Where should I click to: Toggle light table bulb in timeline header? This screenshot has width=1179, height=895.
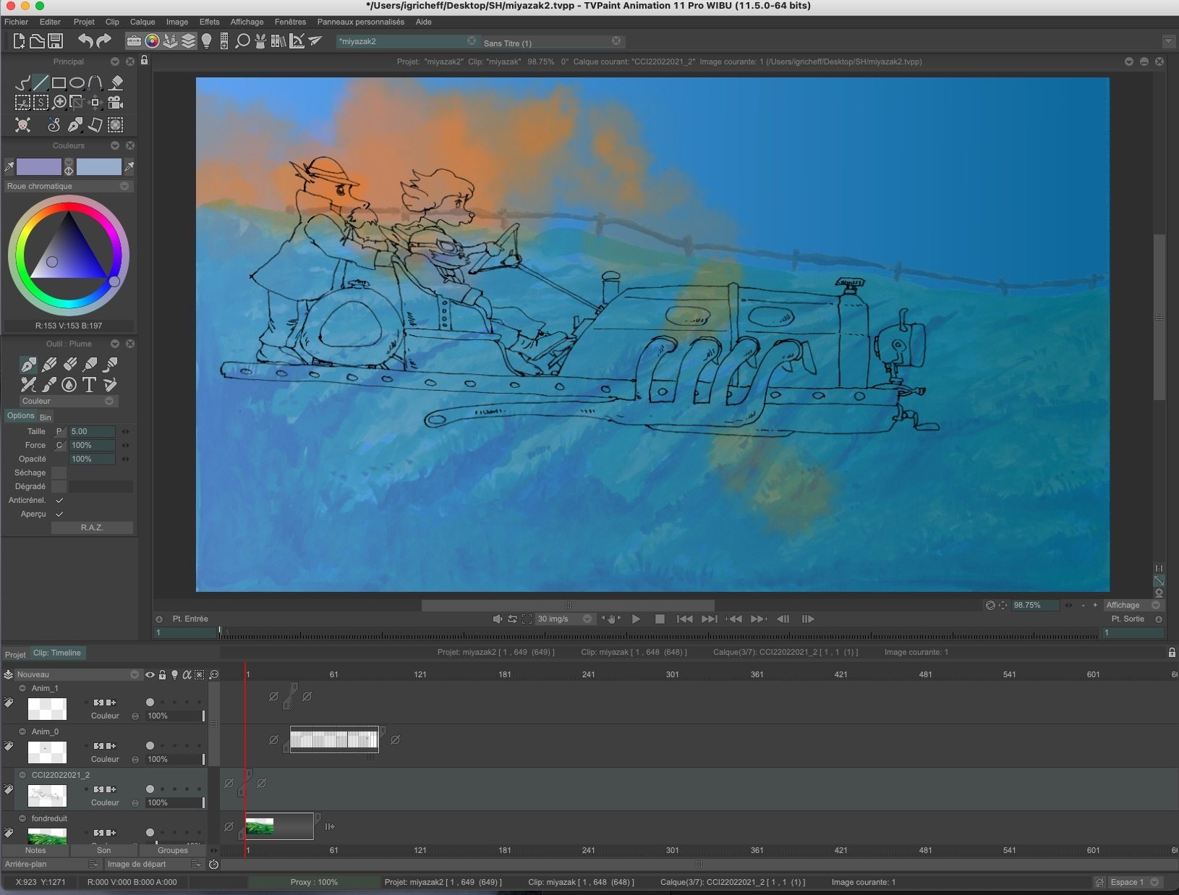174,674
